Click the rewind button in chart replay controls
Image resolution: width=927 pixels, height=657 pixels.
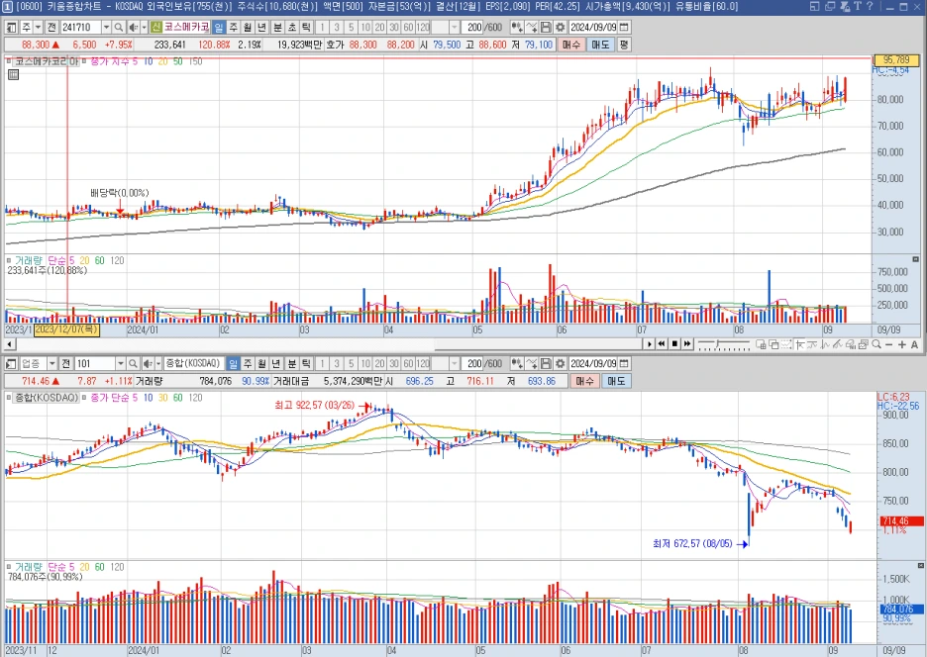[662, 344]
